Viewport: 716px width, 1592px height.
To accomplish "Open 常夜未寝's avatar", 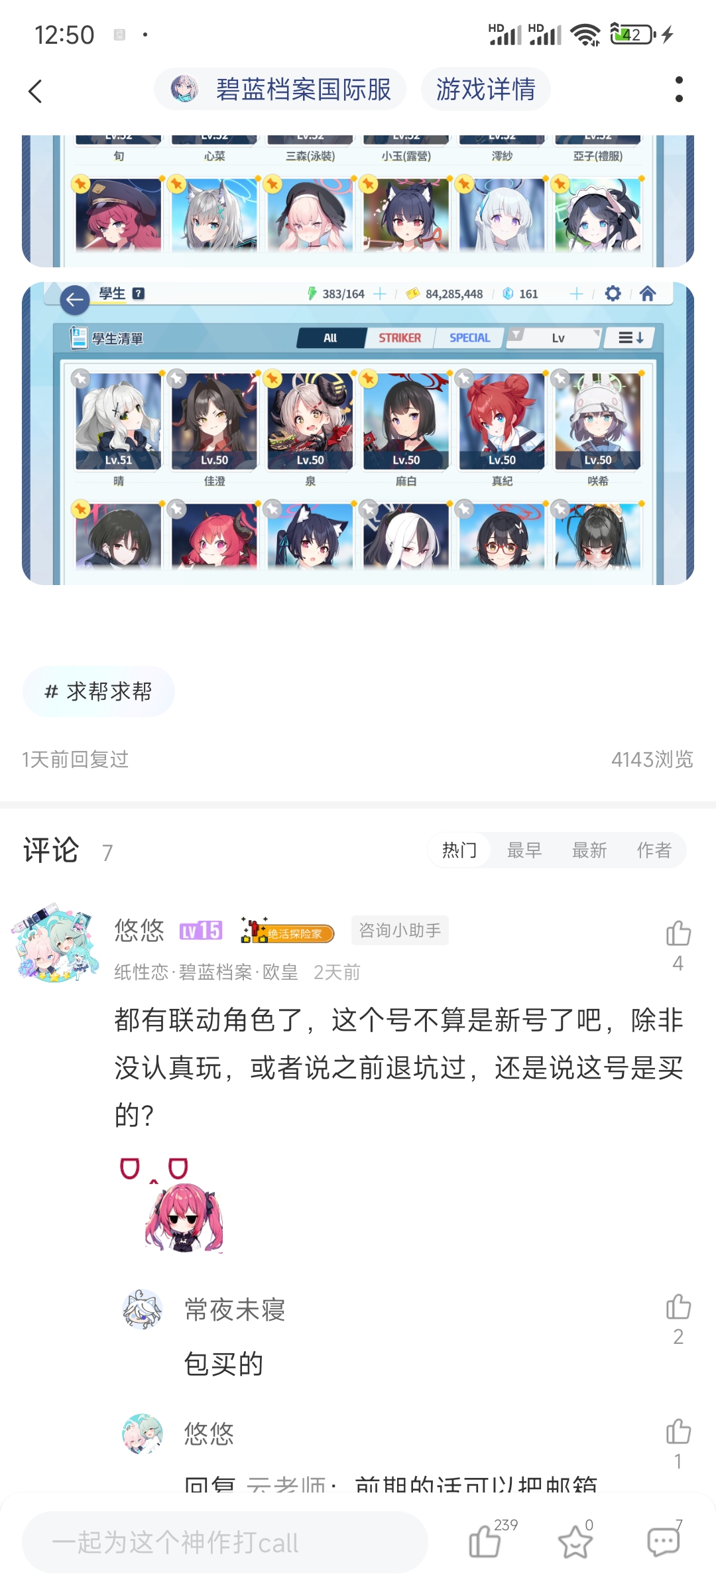I will (143, 1309).
